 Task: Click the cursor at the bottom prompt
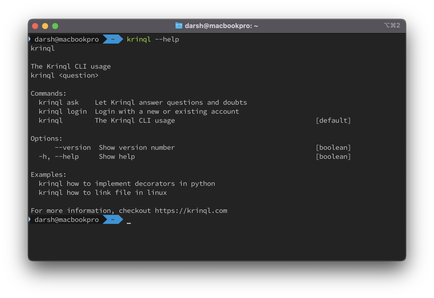(129, 223)
